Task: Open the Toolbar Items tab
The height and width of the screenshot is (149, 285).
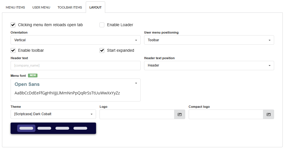Action: click(x=70, y=7)
